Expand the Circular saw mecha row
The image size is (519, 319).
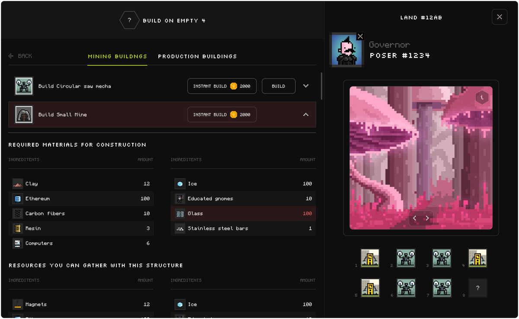click(306, 86)
